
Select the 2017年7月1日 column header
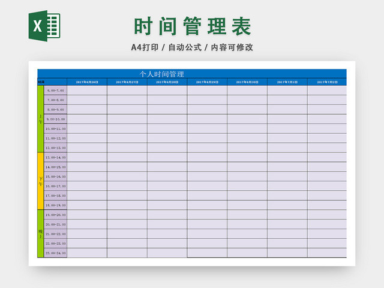click(x=287, y=82)
